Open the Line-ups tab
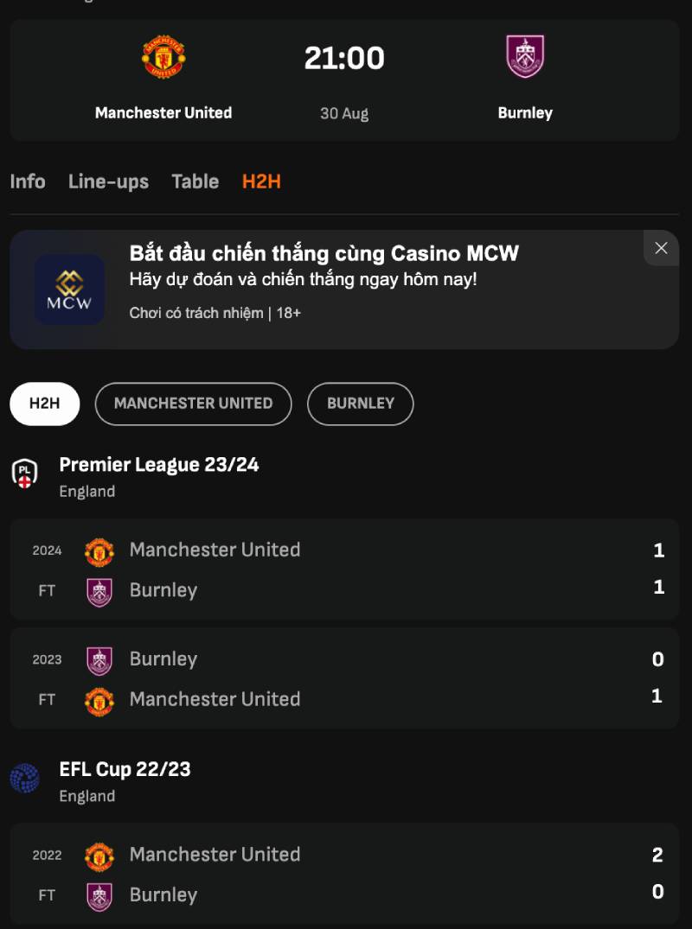This screenshot has height=929, width=692. coord(108,181)
